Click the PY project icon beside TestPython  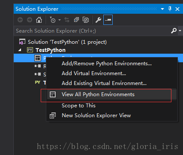[x=30, y=50]
